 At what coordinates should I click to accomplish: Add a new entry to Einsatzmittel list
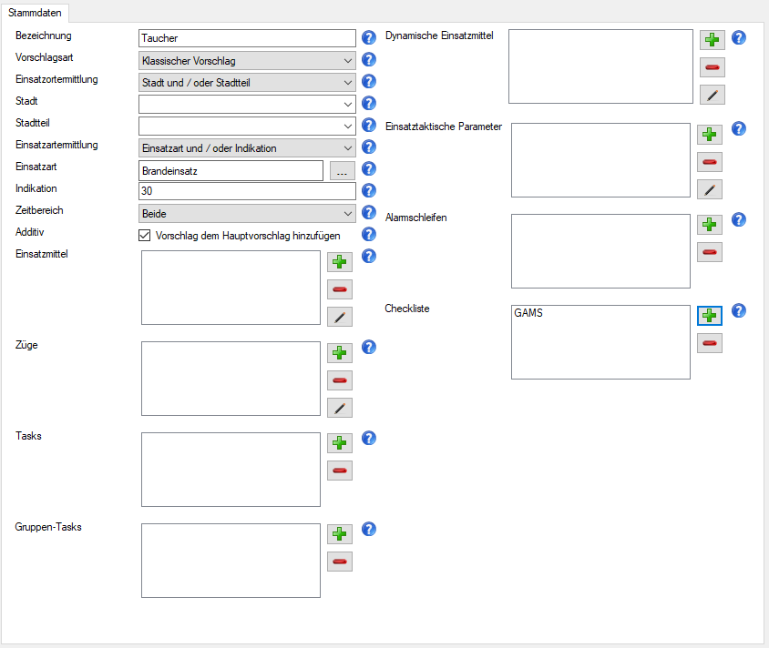[x=340, y=262]
